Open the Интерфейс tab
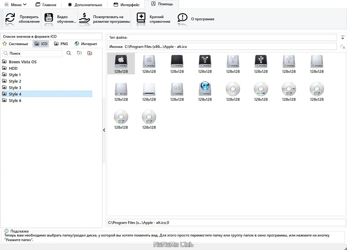This screenshot has height=250, width=347. point(126,5)
